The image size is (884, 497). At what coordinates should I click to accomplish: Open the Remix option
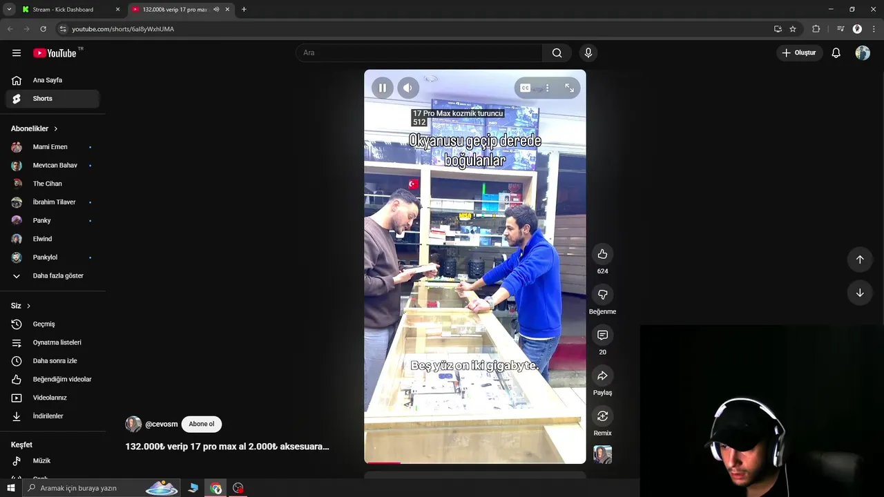(x=602, y=416)
